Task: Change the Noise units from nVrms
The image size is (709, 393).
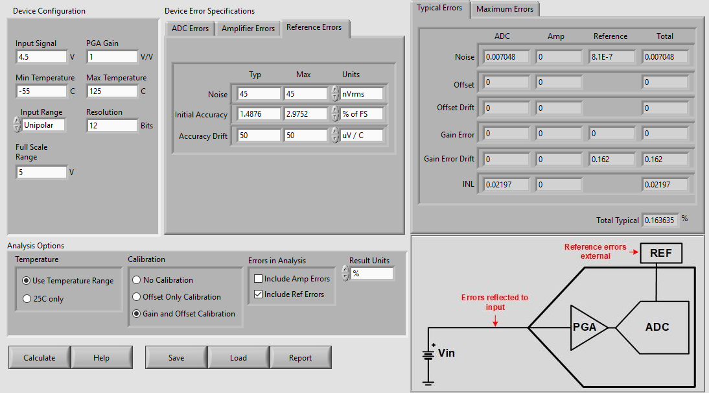Action: coord(336,93)
